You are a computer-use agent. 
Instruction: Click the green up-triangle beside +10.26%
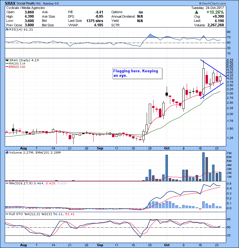click(197, 12)
